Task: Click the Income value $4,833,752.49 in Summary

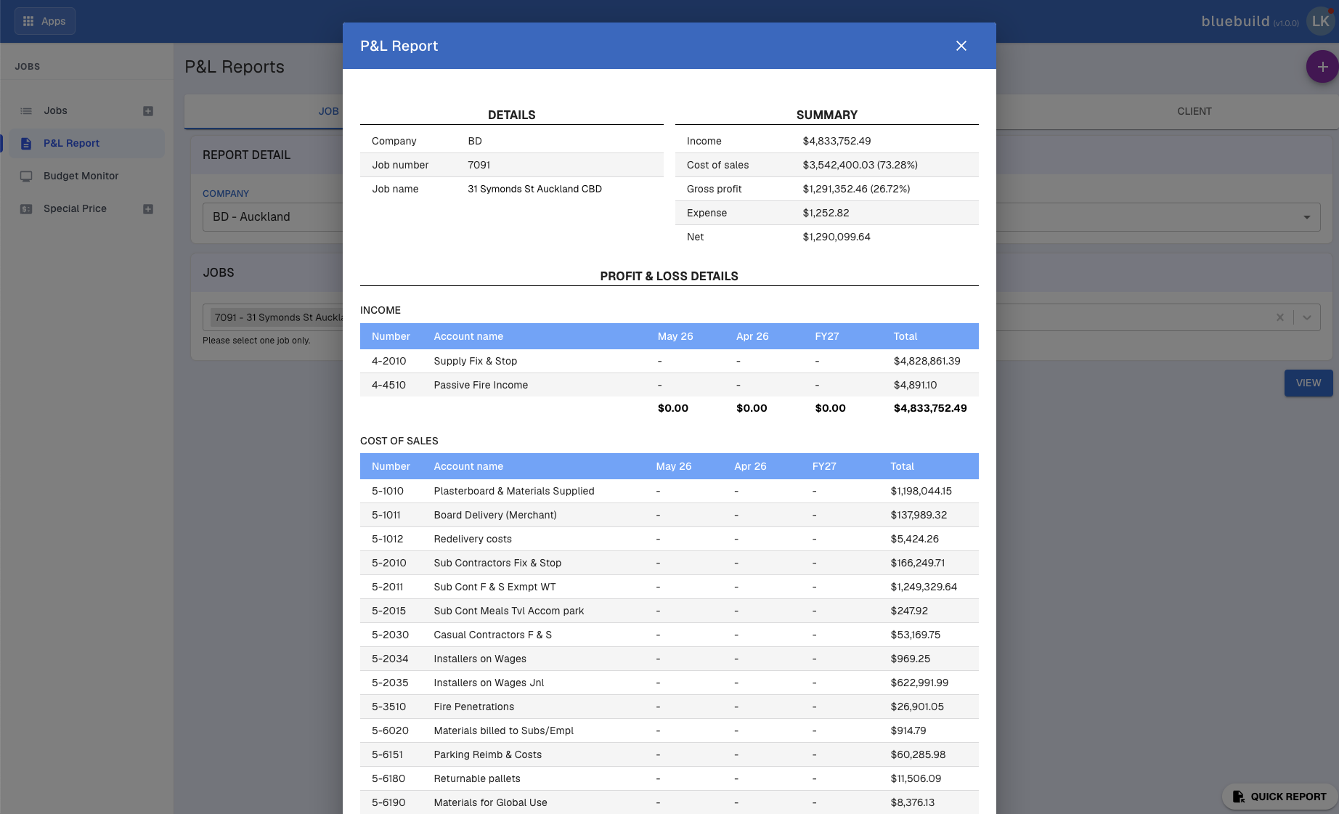Action: click(x=837, y=141)
